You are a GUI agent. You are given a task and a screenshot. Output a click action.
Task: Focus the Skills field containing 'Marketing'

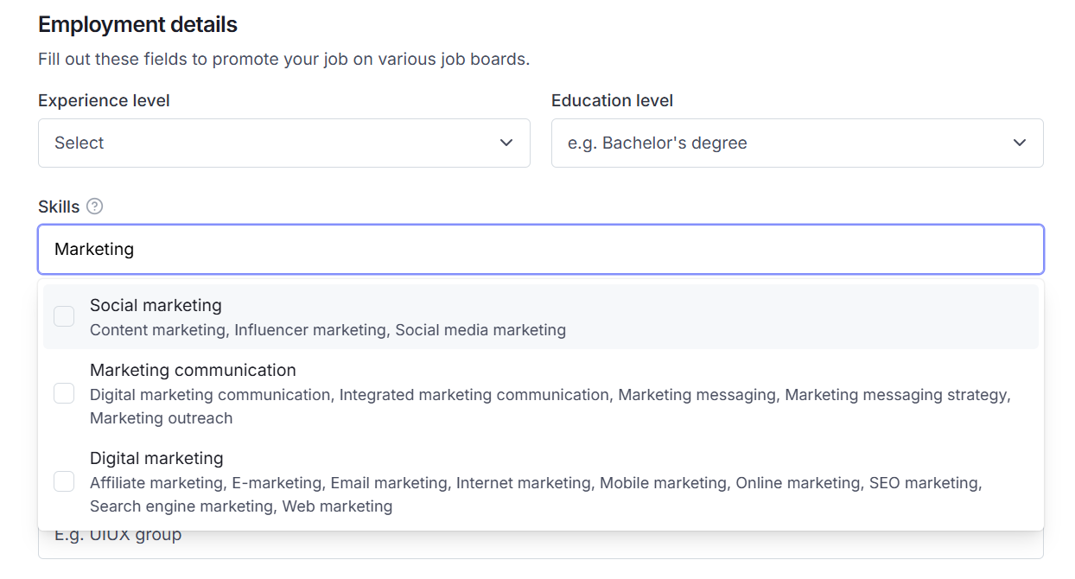(x=540, y=249)
